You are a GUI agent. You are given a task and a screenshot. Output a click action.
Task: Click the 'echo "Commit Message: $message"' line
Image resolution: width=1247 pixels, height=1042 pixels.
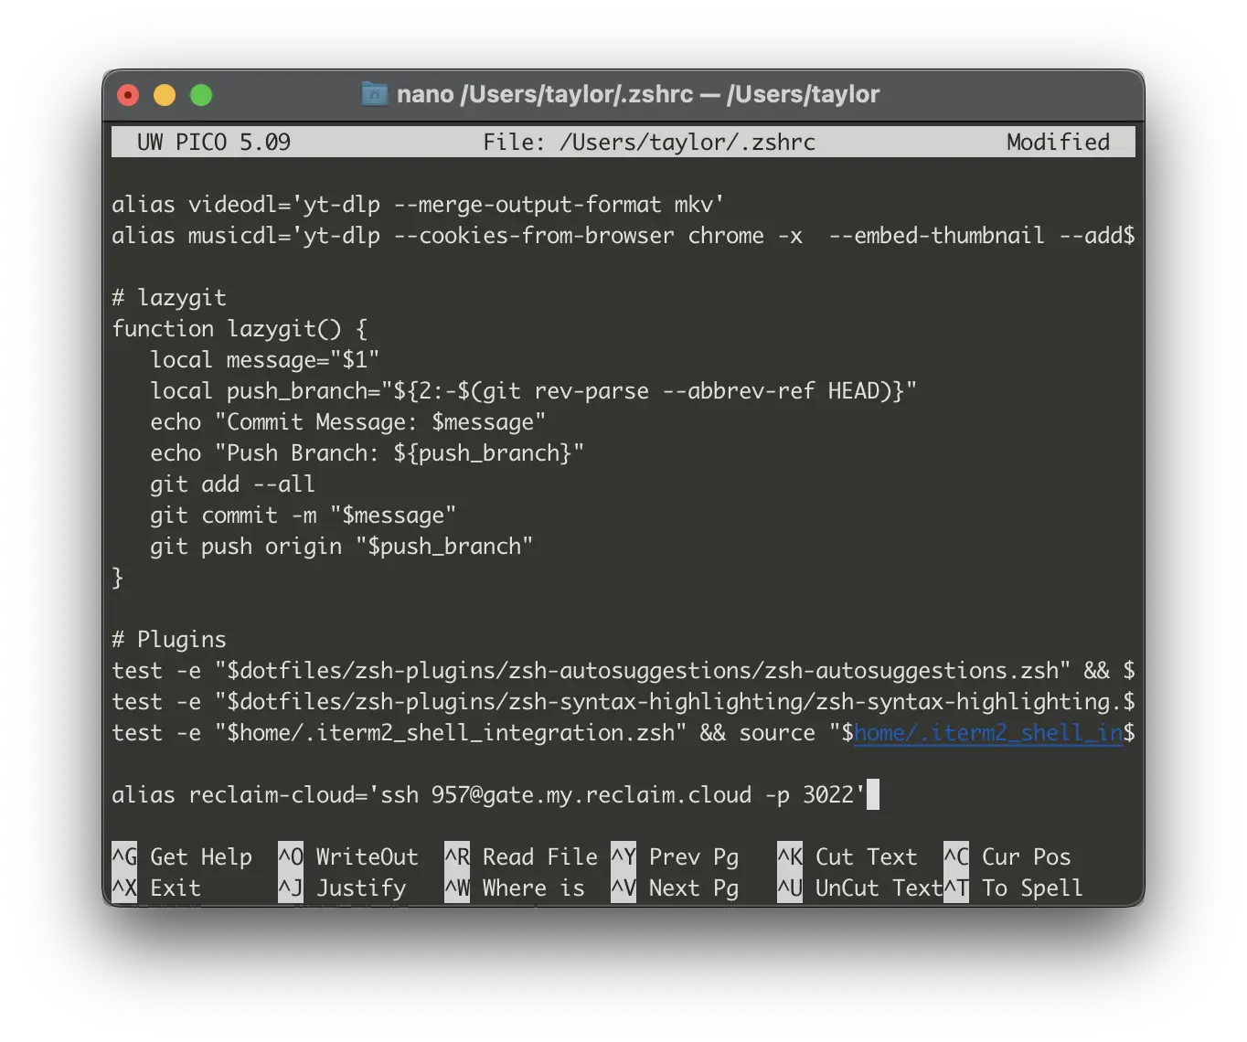point(348,422)
